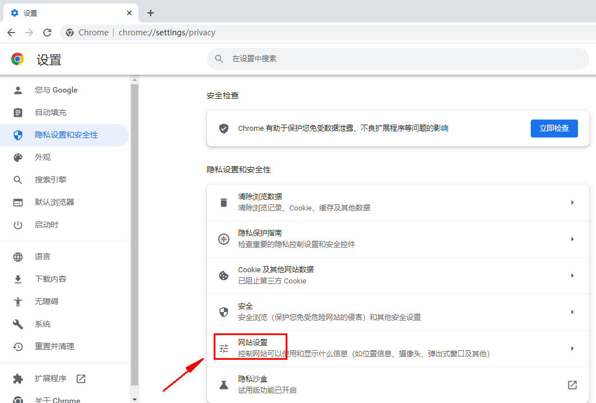Open 您与 Google in sidebar
Screen dimensions: 596x403
[64, 90]
